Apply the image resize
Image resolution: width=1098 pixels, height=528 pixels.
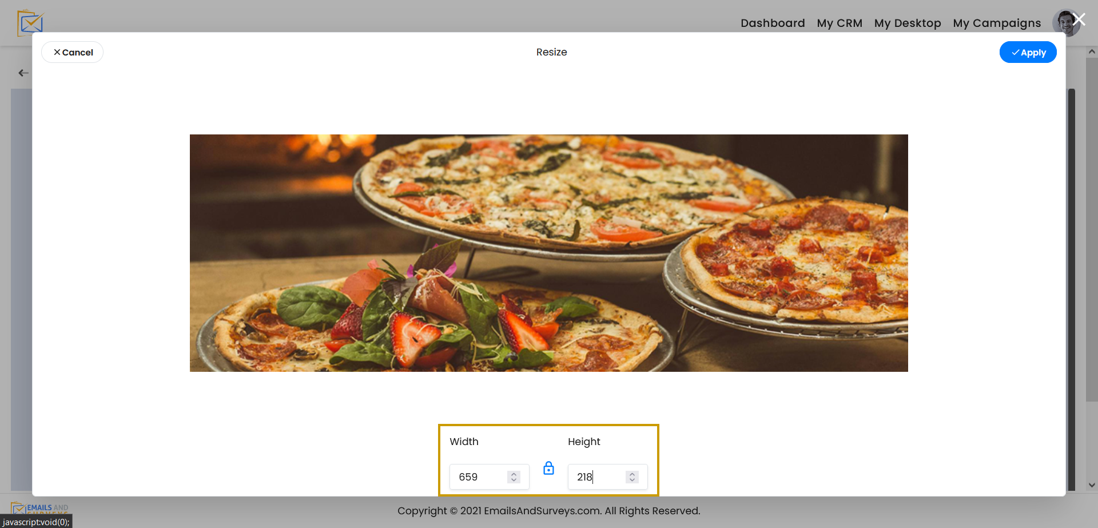tap(1028, 52)
